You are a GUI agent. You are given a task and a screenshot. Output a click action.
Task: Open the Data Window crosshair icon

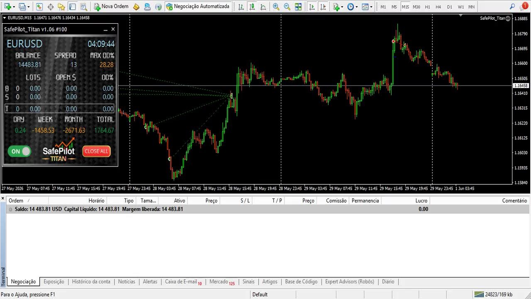click(x=50, y=7)
